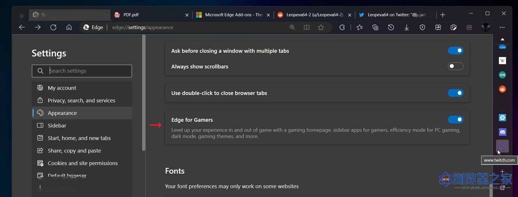Open the Home page button
518x197 pixels.
point(69,27)
